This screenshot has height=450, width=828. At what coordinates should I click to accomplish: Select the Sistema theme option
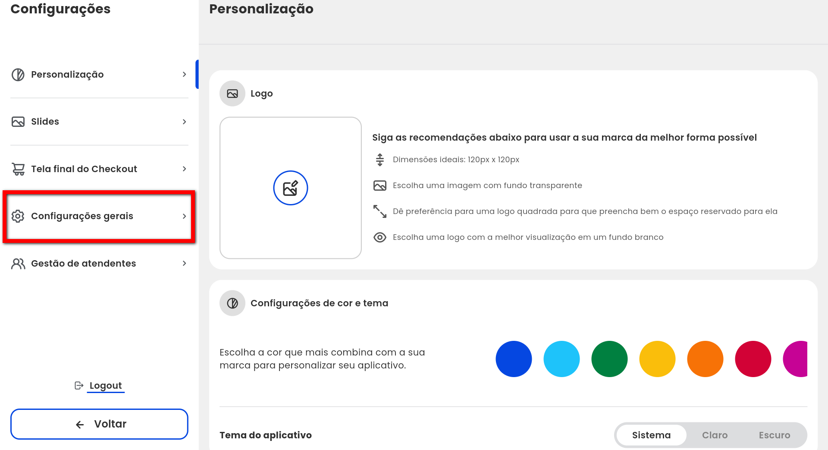click(651, 435)
